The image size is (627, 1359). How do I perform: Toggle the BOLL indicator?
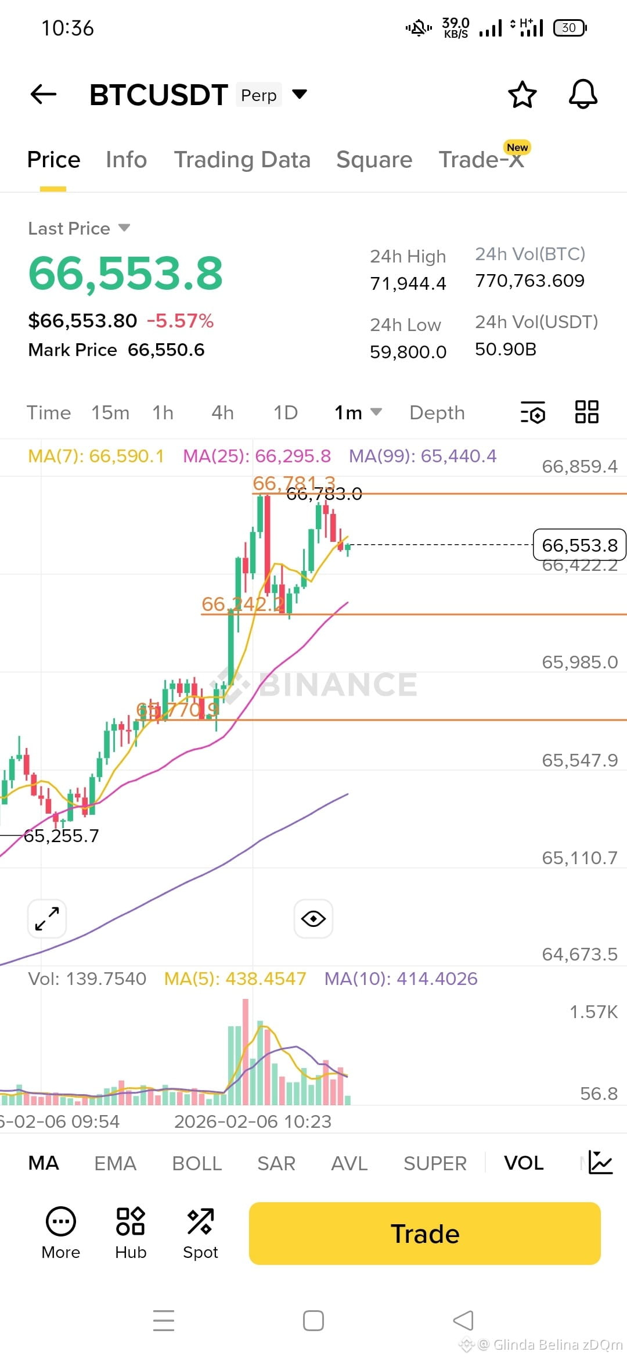[197, 1163]
